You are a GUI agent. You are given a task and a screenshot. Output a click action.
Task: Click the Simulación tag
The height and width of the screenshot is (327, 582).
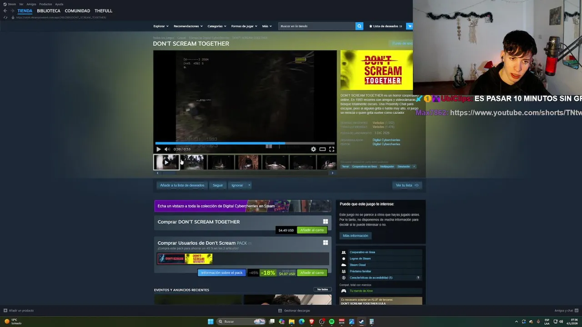coord(403,167)
